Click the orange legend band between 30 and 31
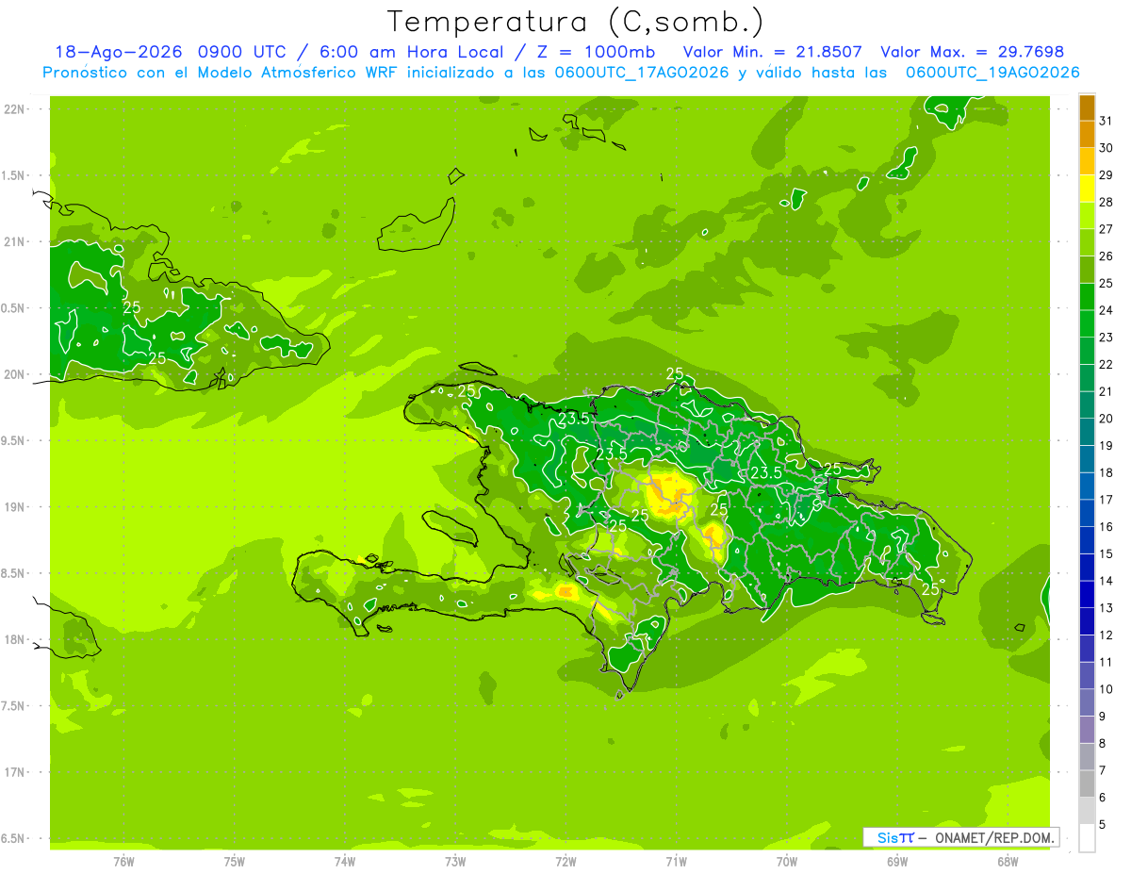 click(x=1087, y=134)
